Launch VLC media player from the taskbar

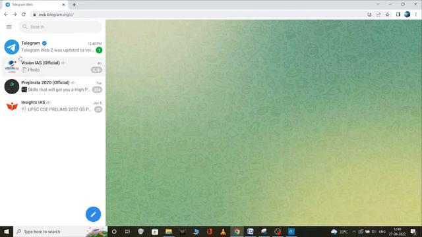[223, 231]
